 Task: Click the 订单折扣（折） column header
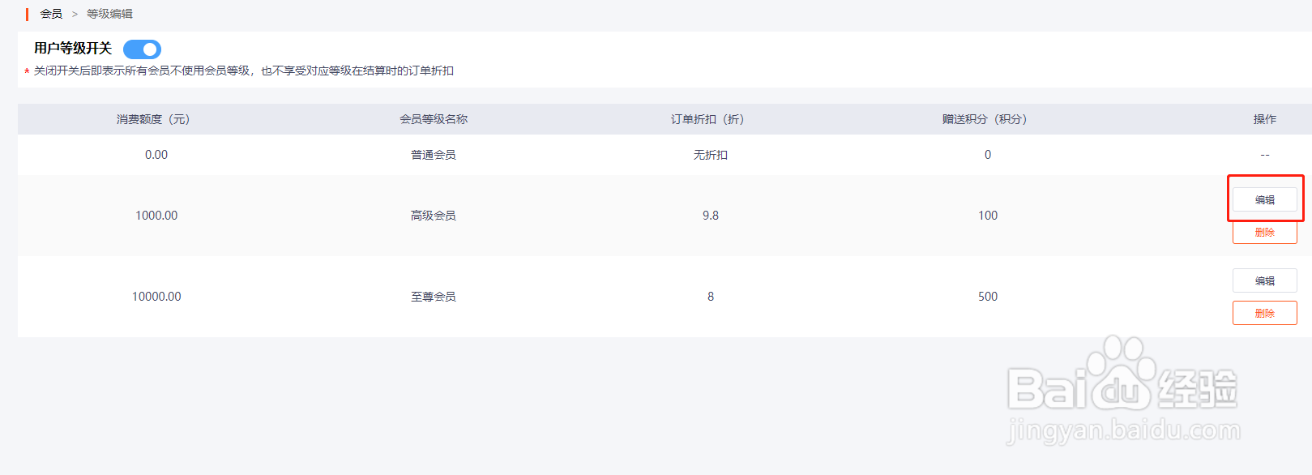click(707, 119)
